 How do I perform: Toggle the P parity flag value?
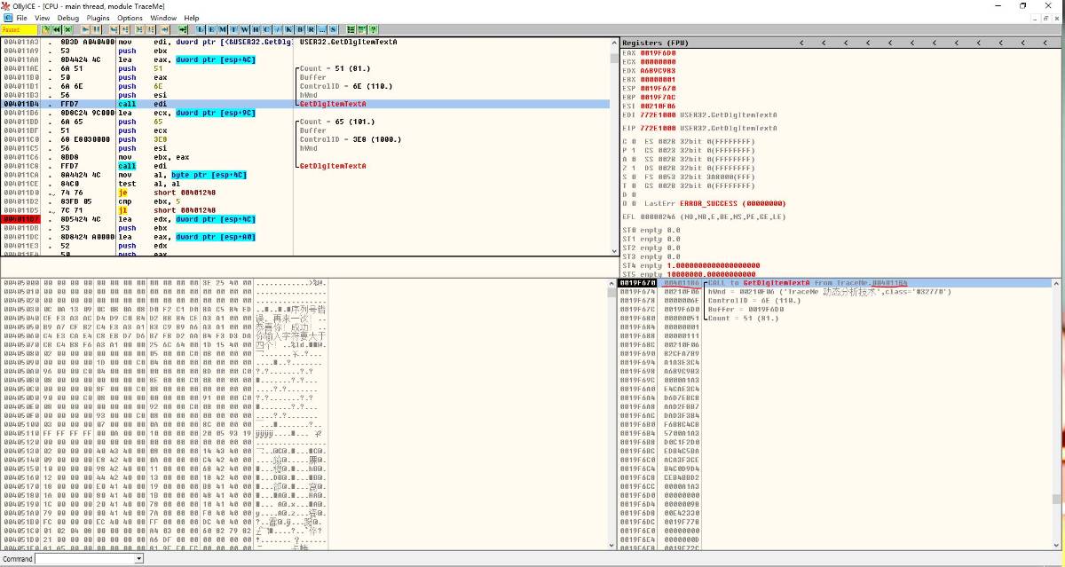pos(635,150)
